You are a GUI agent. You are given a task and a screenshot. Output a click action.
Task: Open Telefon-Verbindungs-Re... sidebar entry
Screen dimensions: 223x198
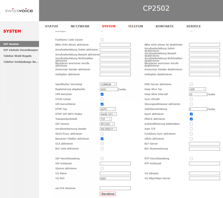click(x=21, y=62)
